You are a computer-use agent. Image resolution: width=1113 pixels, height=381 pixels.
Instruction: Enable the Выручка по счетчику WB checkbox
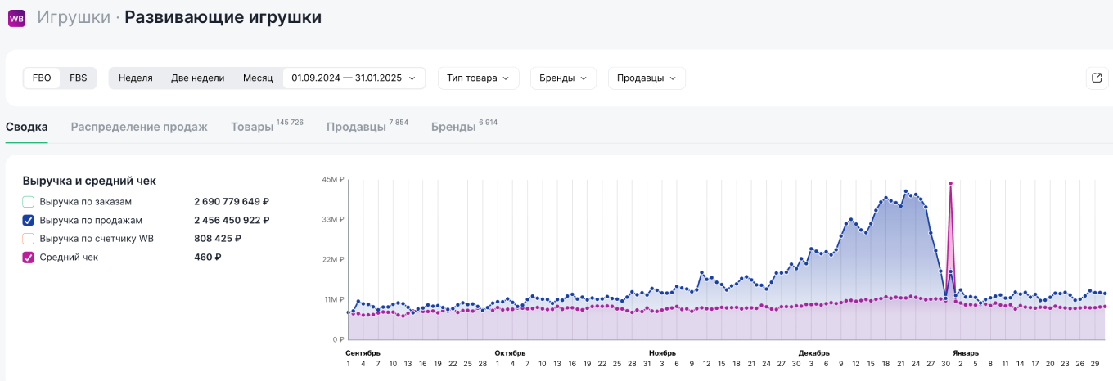(29, 239)
